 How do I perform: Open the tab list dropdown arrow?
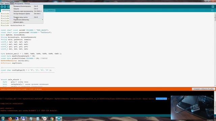tap(212, 10)
